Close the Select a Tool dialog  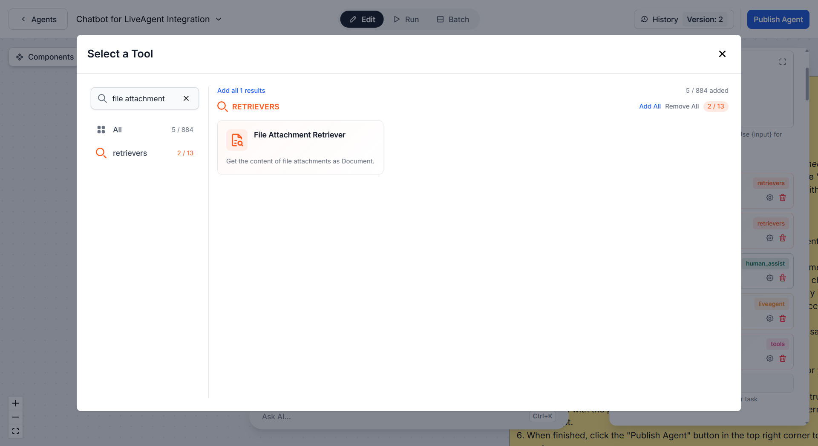(722, 54)
